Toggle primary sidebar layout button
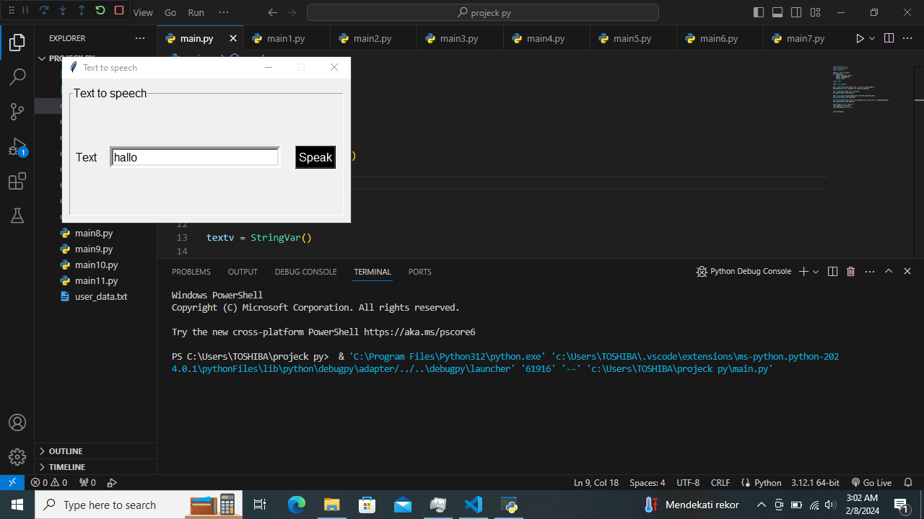This screenshot has width=924, height=519. 759,12
